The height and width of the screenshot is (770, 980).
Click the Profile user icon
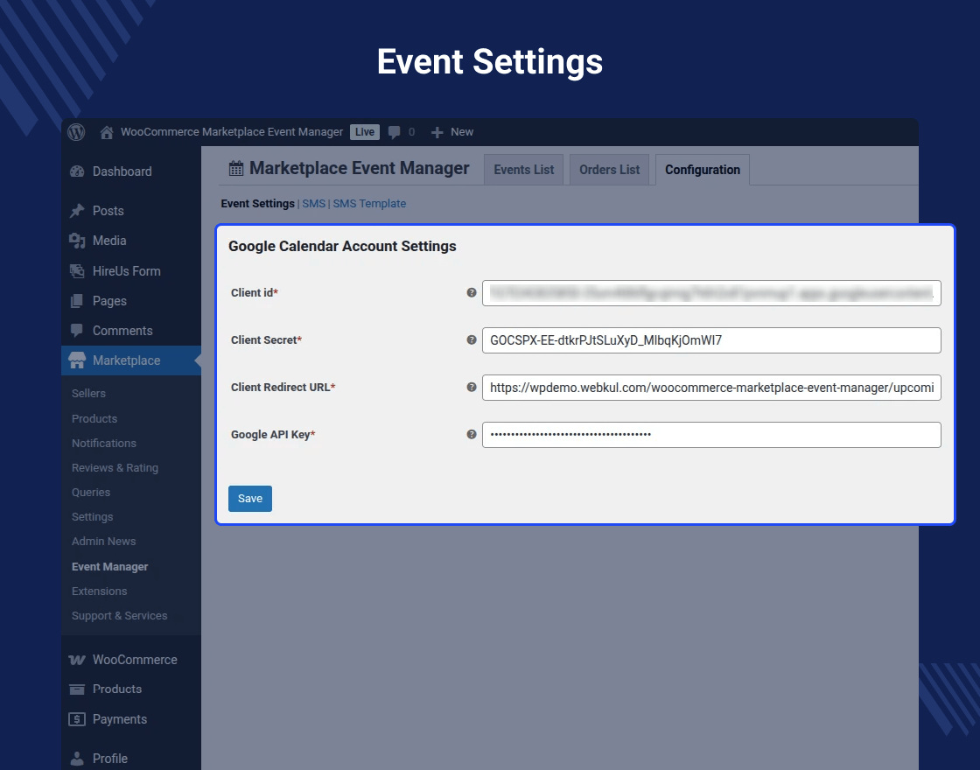77,759
